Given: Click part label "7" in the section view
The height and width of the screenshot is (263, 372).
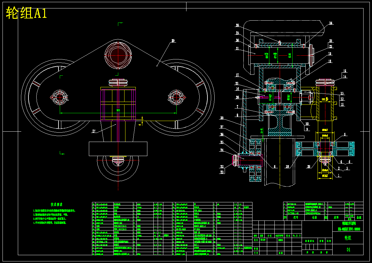Looking at the screenshot, I should [237, 107].
